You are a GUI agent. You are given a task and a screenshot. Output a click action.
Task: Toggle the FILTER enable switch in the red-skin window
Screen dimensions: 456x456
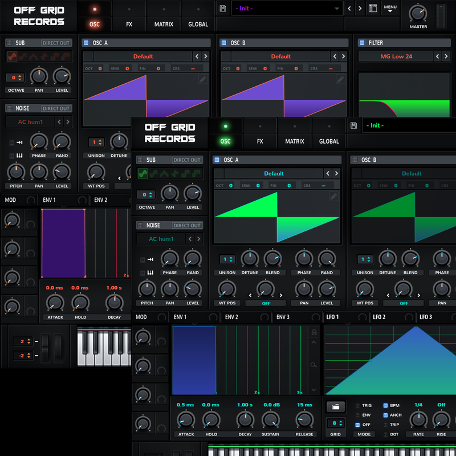point(362,43)
